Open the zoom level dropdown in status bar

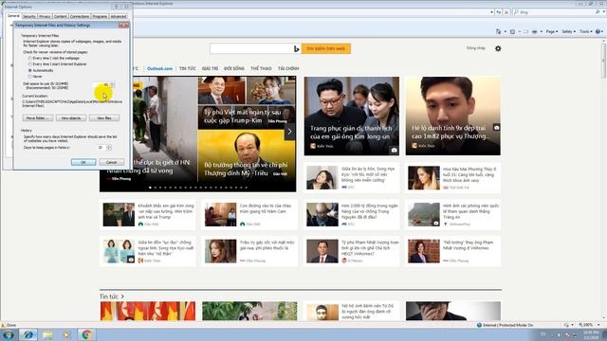coord(598,325)
